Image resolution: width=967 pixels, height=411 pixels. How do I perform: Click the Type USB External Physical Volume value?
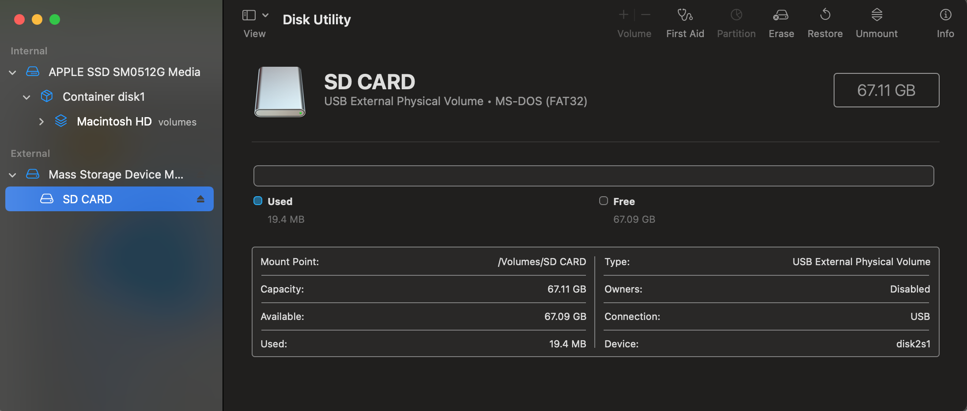(861, 262)
